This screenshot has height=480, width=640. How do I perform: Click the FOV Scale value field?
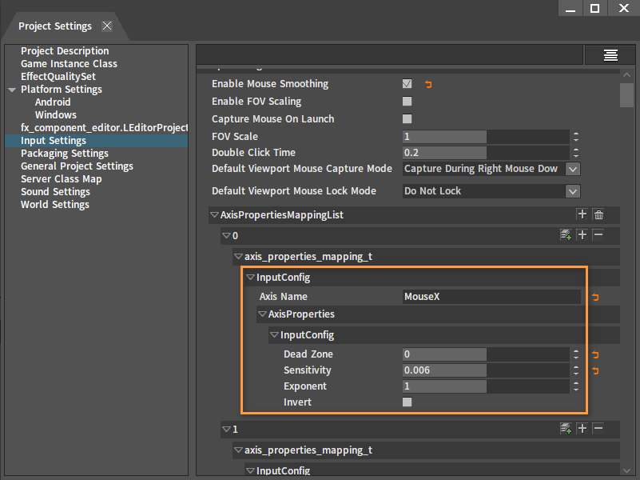486,137
